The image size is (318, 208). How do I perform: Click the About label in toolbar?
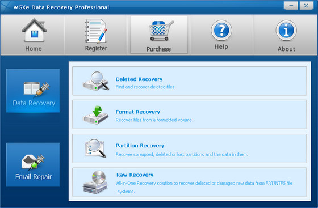(286, 49)
